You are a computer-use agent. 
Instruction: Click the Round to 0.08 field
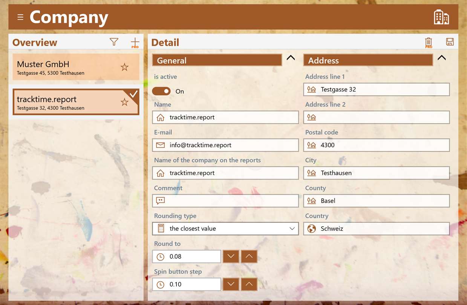click(187, 256)
